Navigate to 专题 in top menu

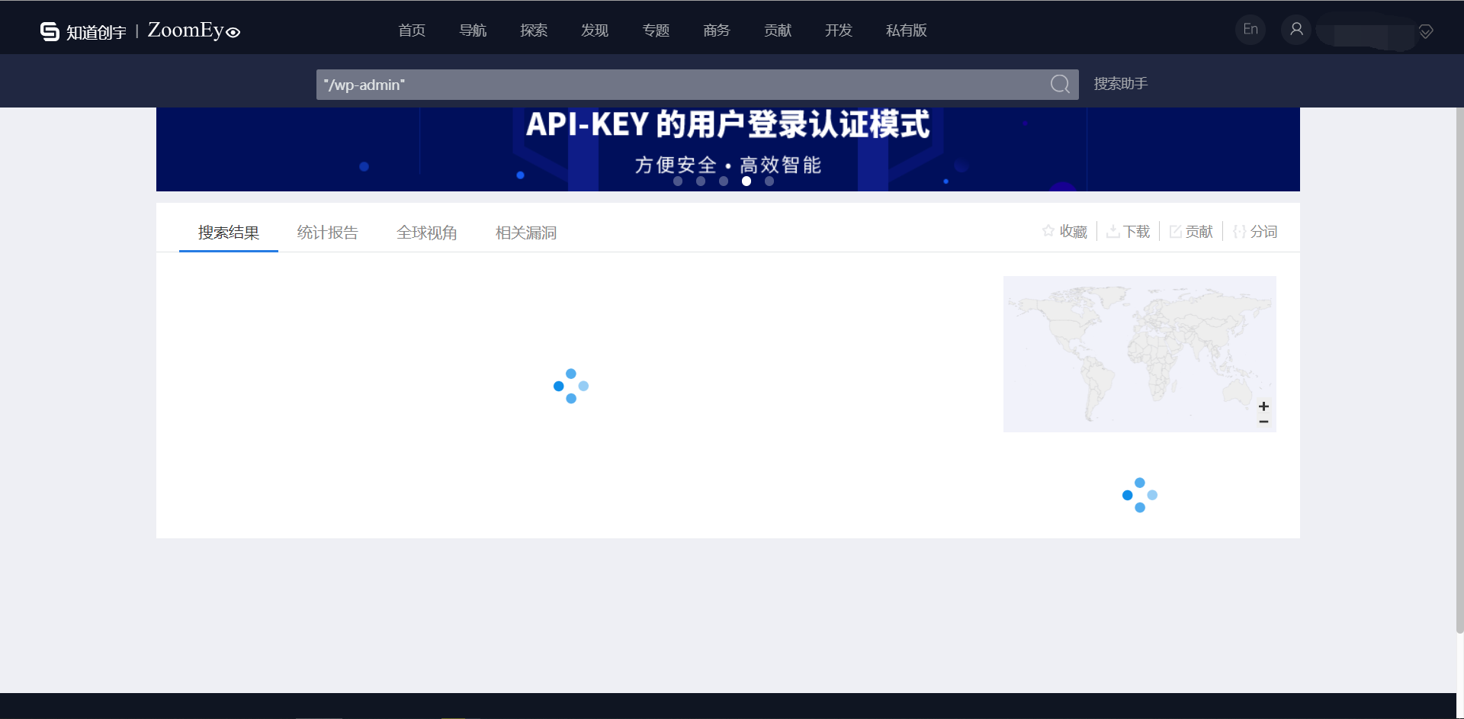[x=655, y=30]
